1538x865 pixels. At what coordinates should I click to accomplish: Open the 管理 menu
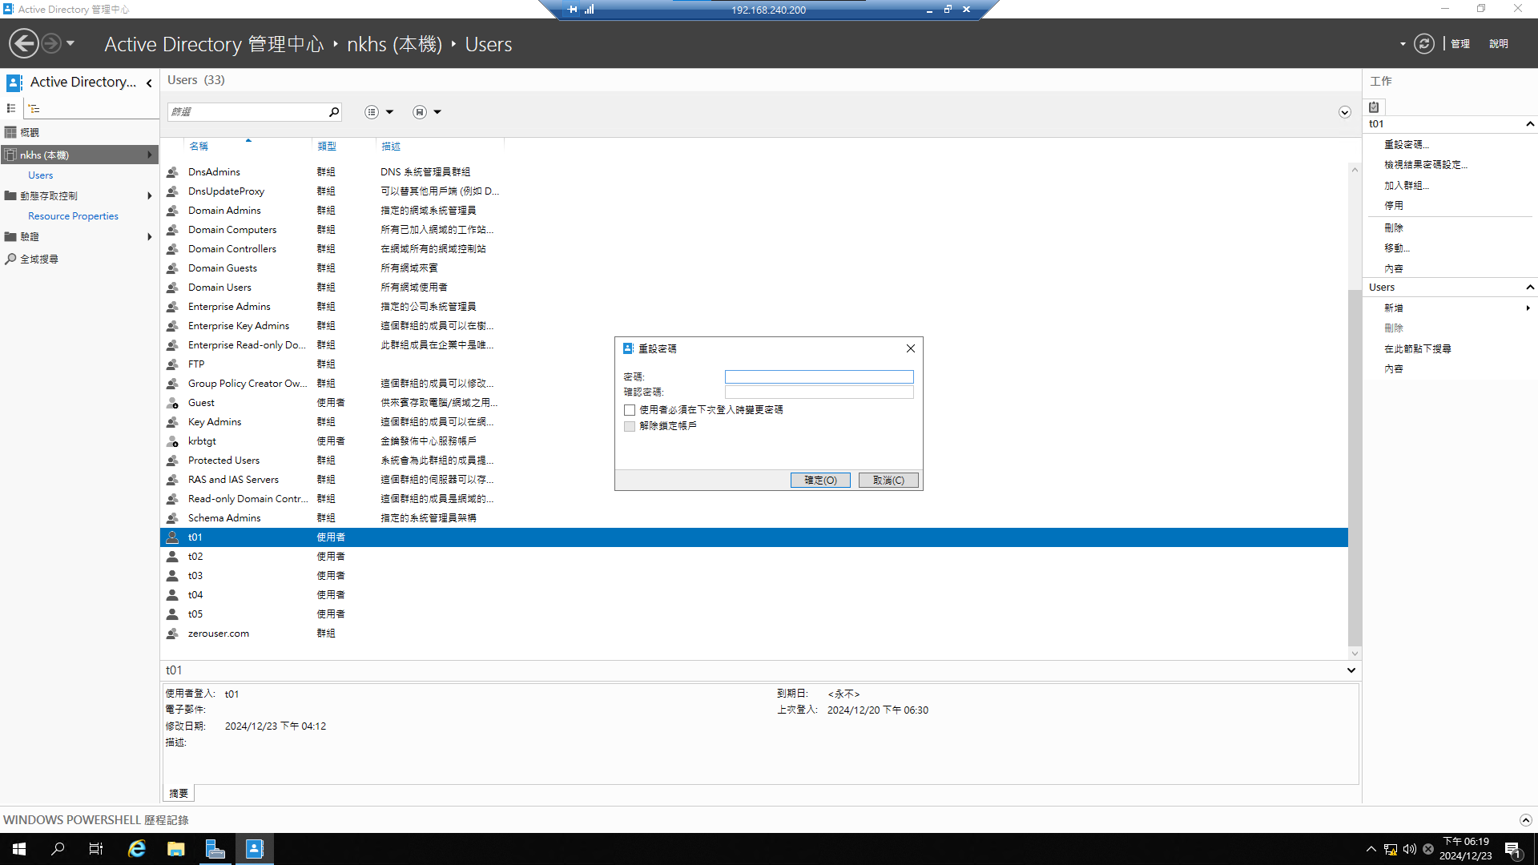coord(1460,44)
